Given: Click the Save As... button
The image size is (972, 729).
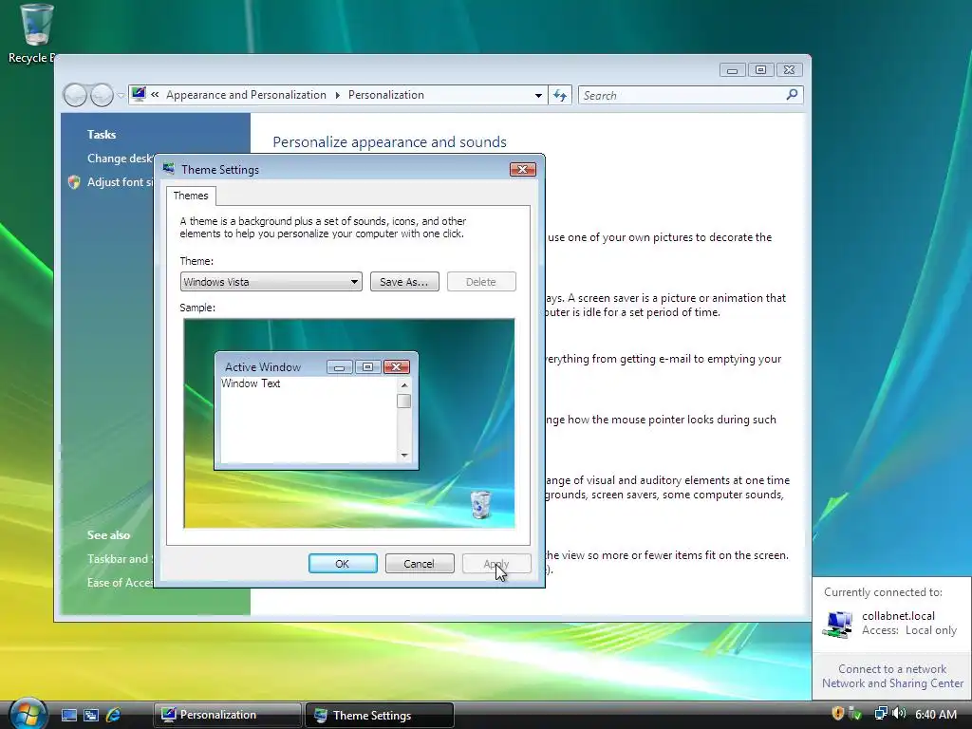Looking at the screenshot, I should tap(404, 281).
